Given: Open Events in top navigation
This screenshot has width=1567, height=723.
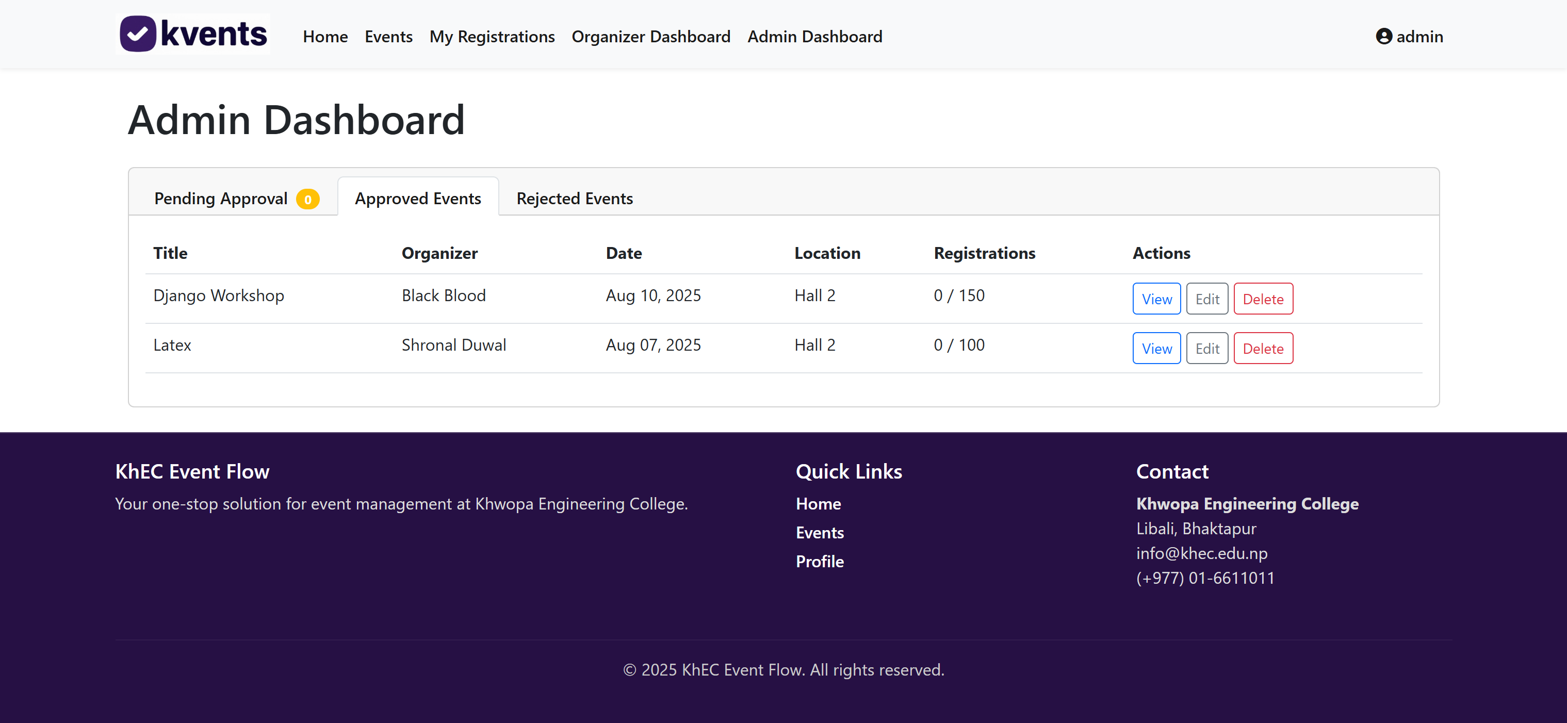Looking at the screenshot, I should coord(388,37).
